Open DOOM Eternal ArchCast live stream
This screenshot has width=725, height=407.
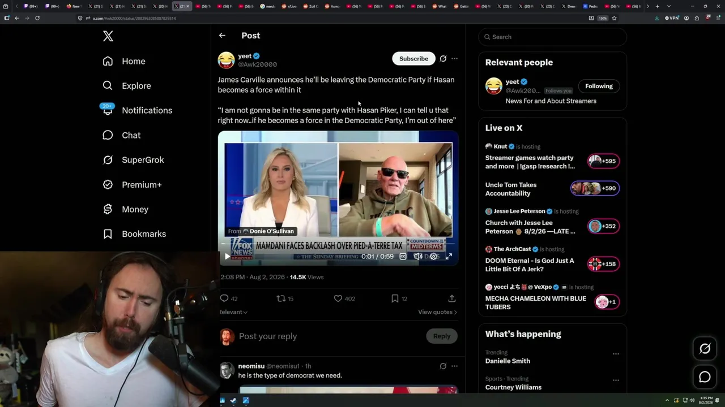530,265
